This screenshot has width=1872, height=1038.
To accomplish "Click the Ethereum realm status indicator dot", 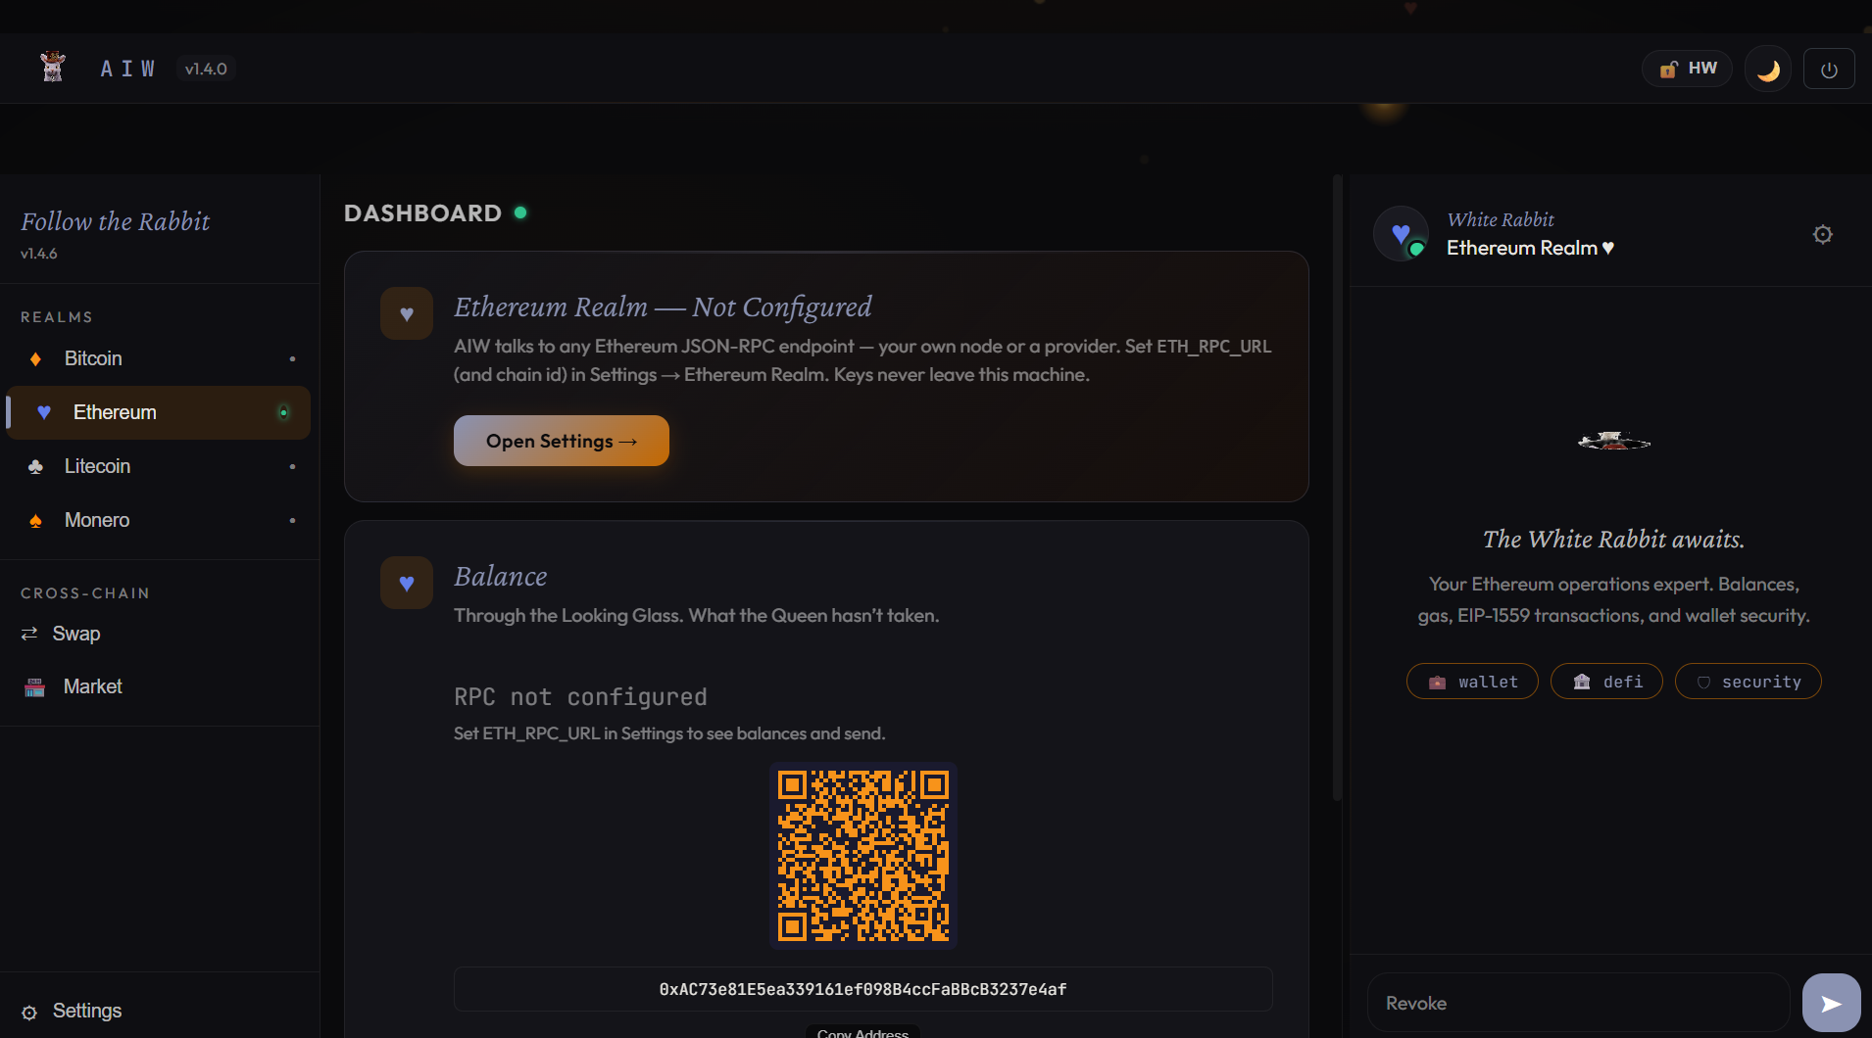I will (x=283, y=412).
